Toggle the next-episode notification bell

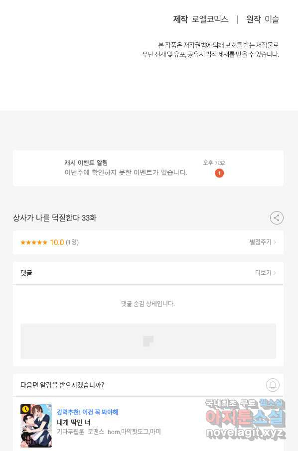(273, 385)
